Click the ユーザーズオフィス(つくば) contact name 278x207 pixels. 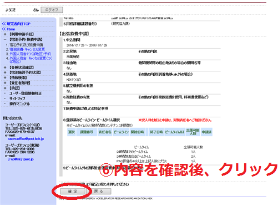coord(22,125)
